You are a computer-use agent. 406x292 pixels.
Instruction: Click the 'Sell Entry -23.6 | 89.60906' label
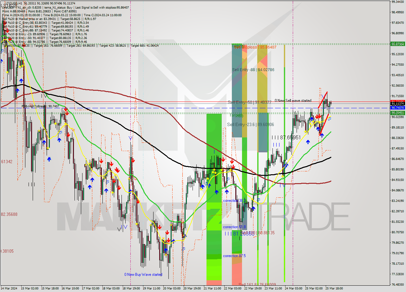(250, 124)
